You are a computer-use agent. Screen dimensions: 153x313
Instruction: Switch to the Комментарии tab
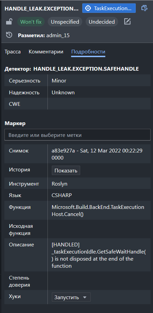46,52
